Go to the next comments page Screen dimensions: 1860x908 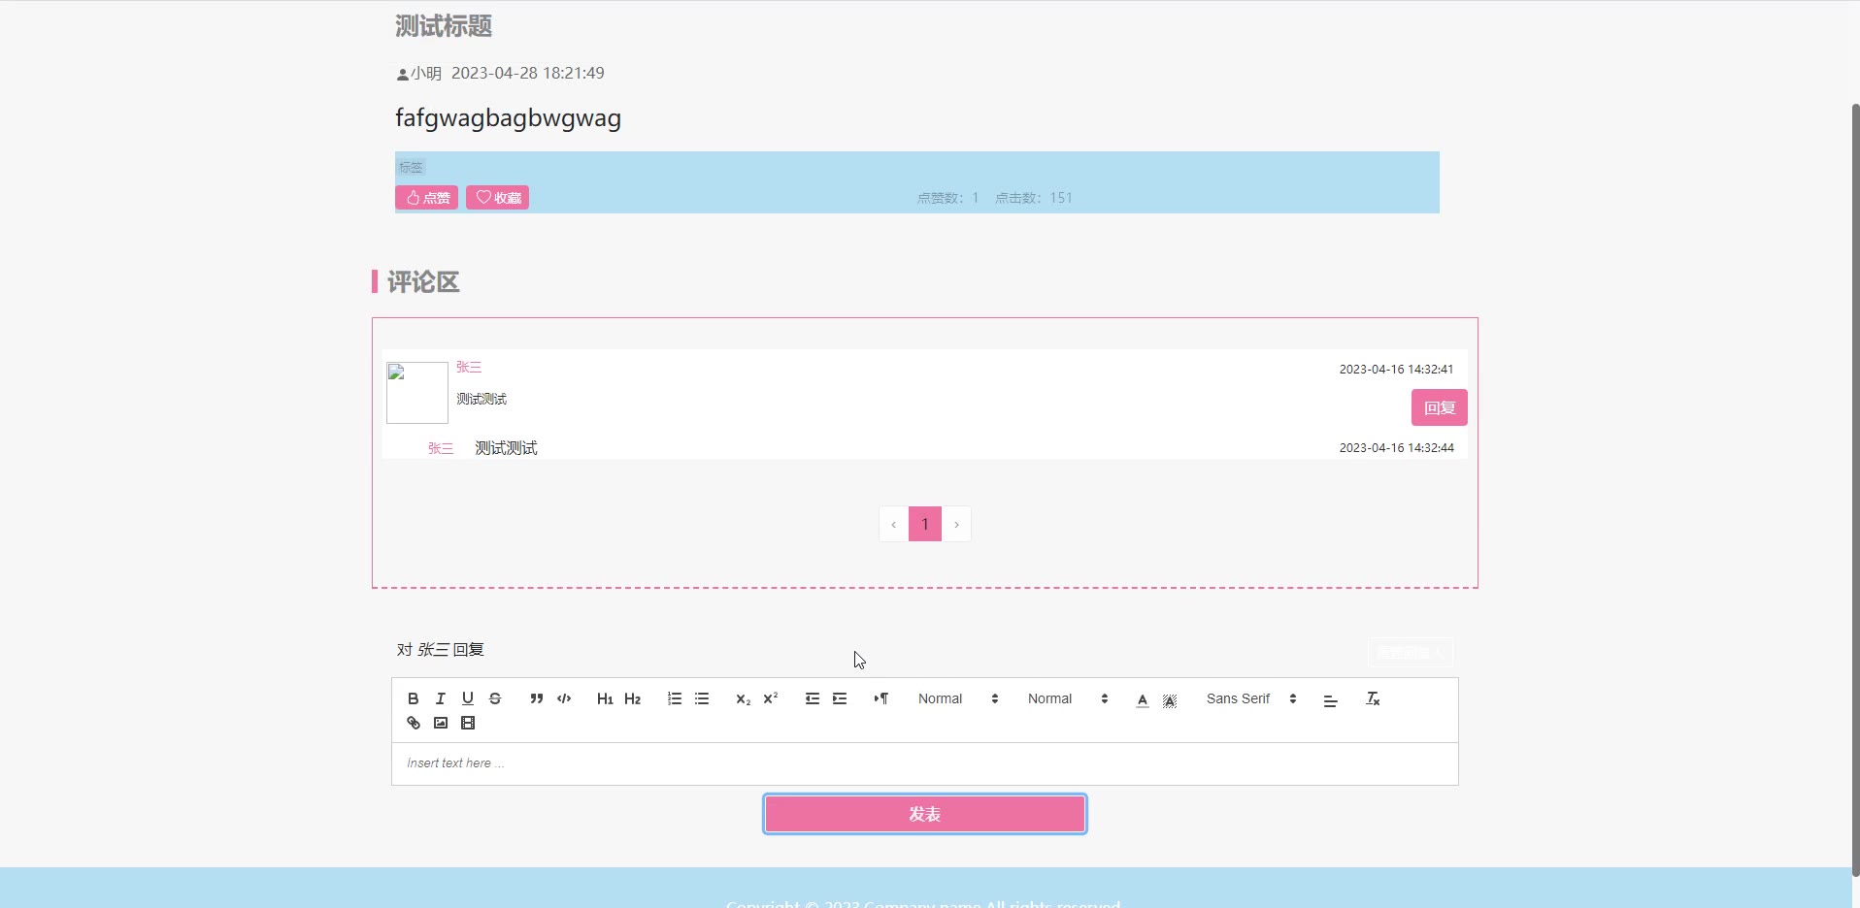click(x=956, y=524)
